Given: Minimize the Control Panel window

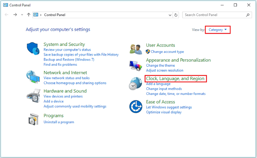Looking at the screenshot, I should click(x=222, y=5).
